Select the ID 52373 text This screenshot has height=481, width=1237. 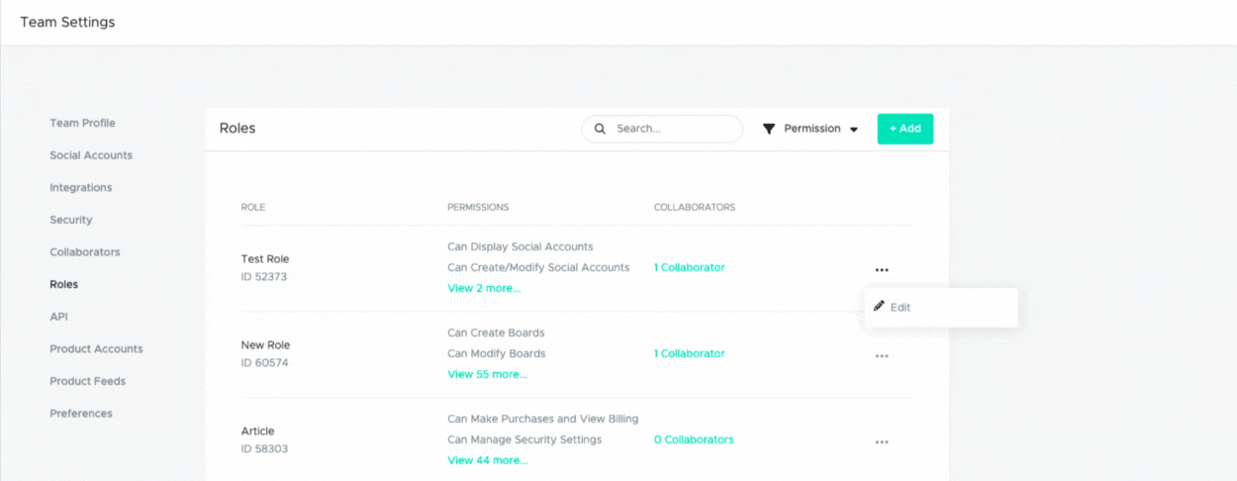pos(264,277)
